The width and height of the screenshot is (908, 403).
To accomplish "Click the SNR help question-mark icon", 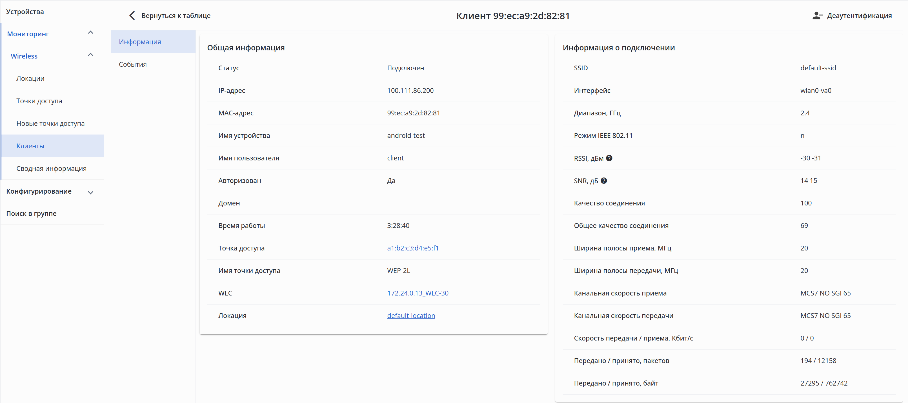I will coord(604,181).
